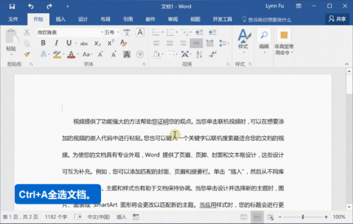Open Quick Access Toolbar customization arrow
The image size is (353, 224).
pos(67,7)
